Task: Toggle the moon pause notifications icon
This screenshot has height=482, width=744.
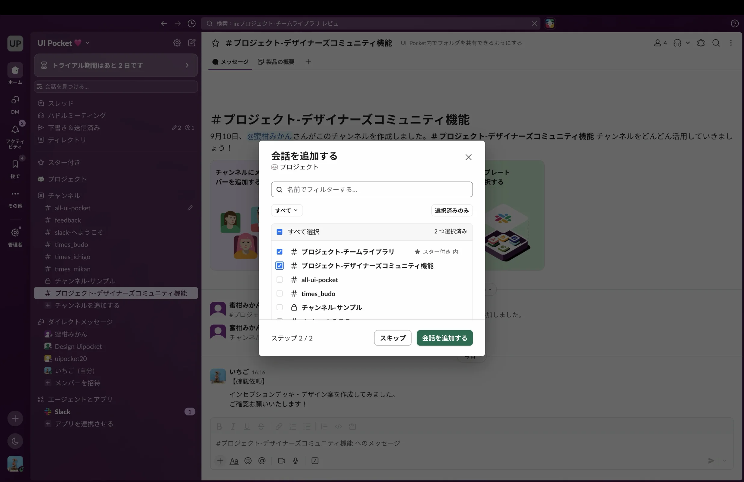Action: [x=15, y=441]
